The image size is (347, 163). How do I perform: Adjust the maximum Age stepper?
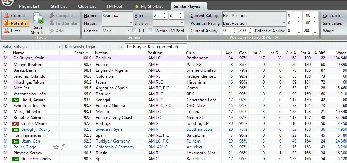click(181, 16)
